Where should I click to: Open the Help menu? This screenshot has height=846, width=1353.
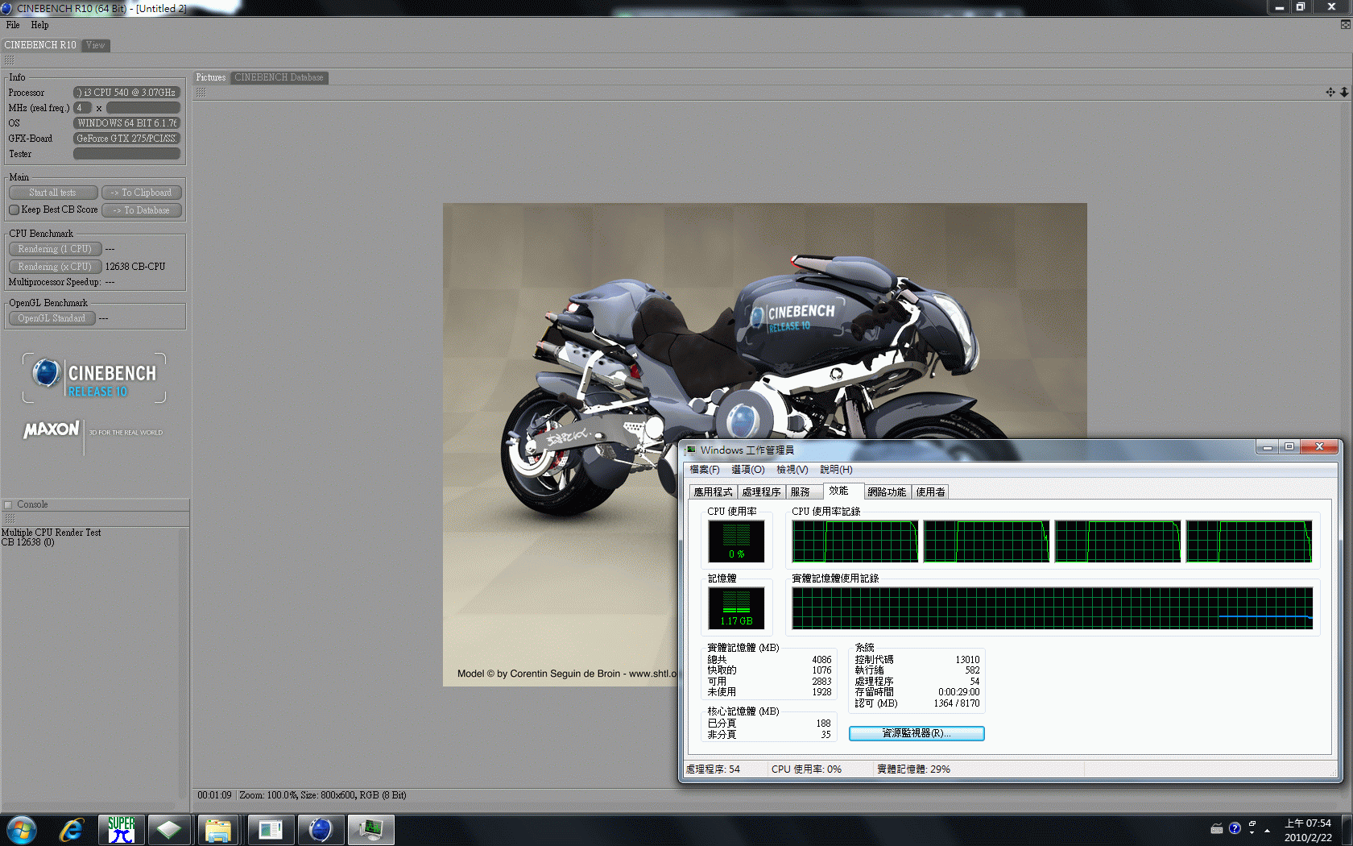(x=39, y=25)
